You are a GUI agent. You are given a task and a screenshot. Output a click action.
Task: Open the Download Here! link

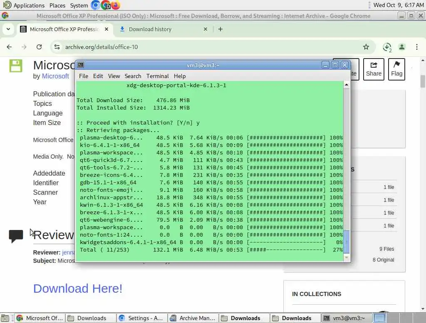coord(78,288)
